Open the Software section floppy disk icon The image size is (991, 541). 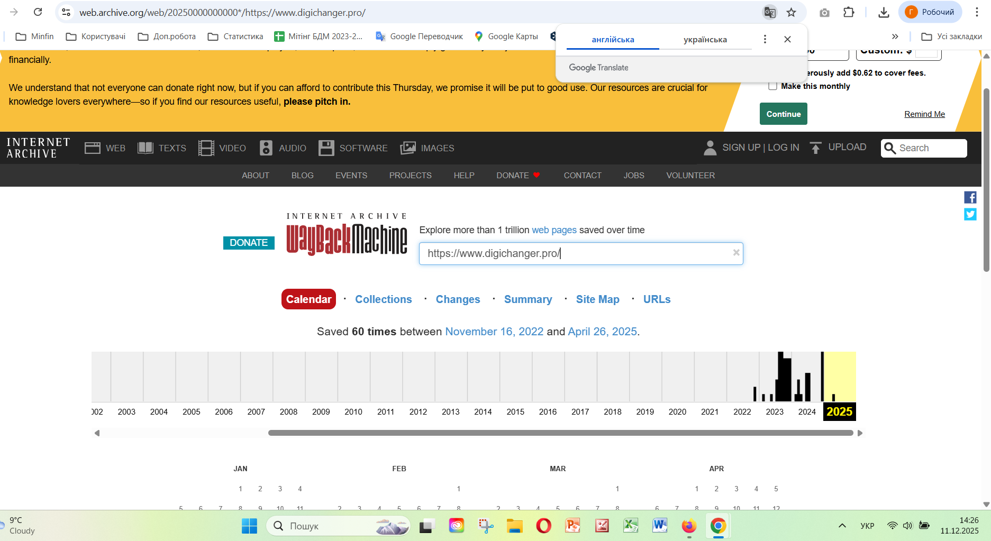point(326,148)
